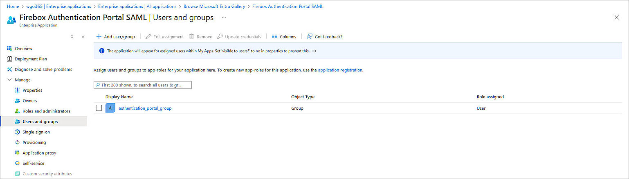Click the Got feedback person icon
Image resolution: width=629 pixels, height=179 pixels.
tap(310, 36)
